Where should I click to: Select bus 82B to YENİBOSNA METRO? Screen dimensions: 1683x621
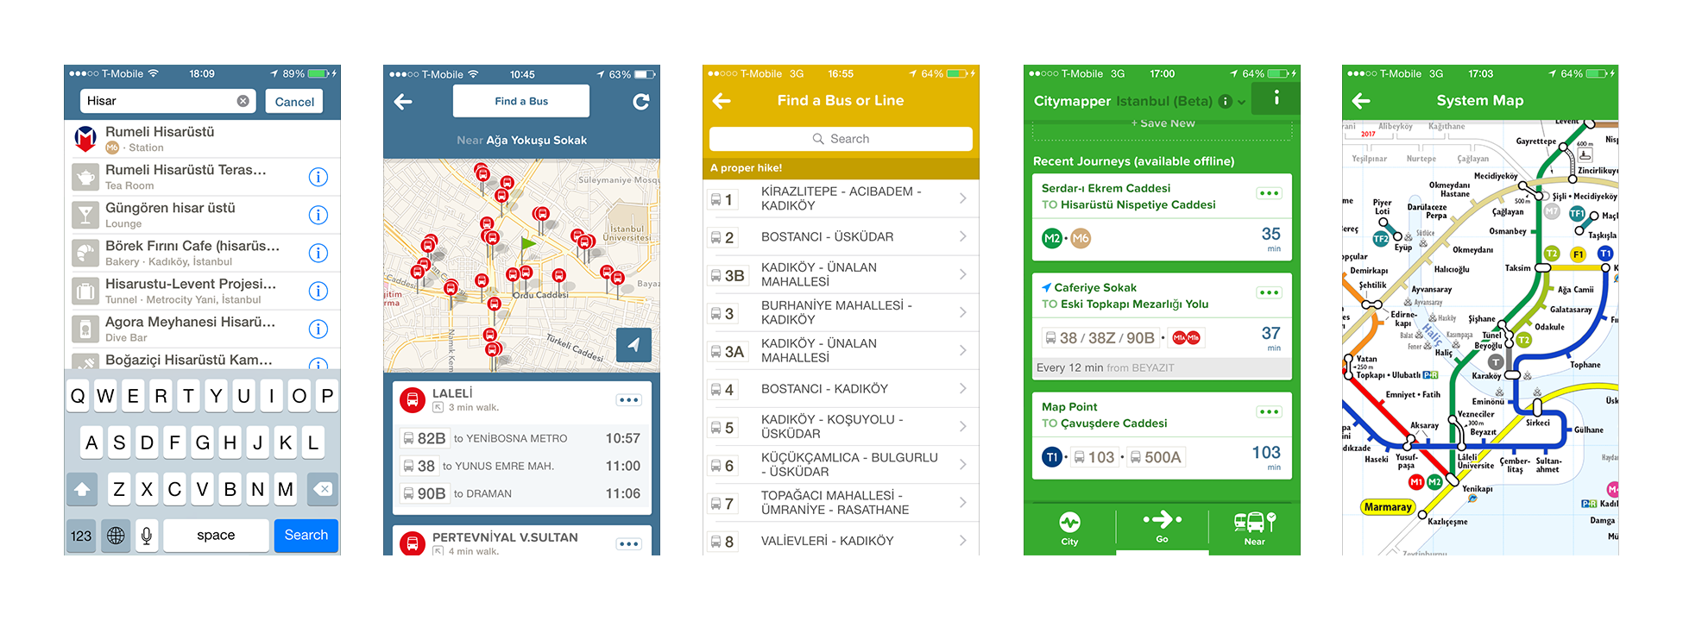coord(521,438)
